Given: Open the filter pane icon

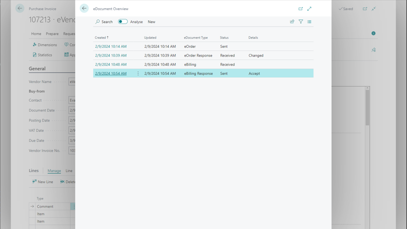Looking at the screenshot, I should click(x=301, y=22).
